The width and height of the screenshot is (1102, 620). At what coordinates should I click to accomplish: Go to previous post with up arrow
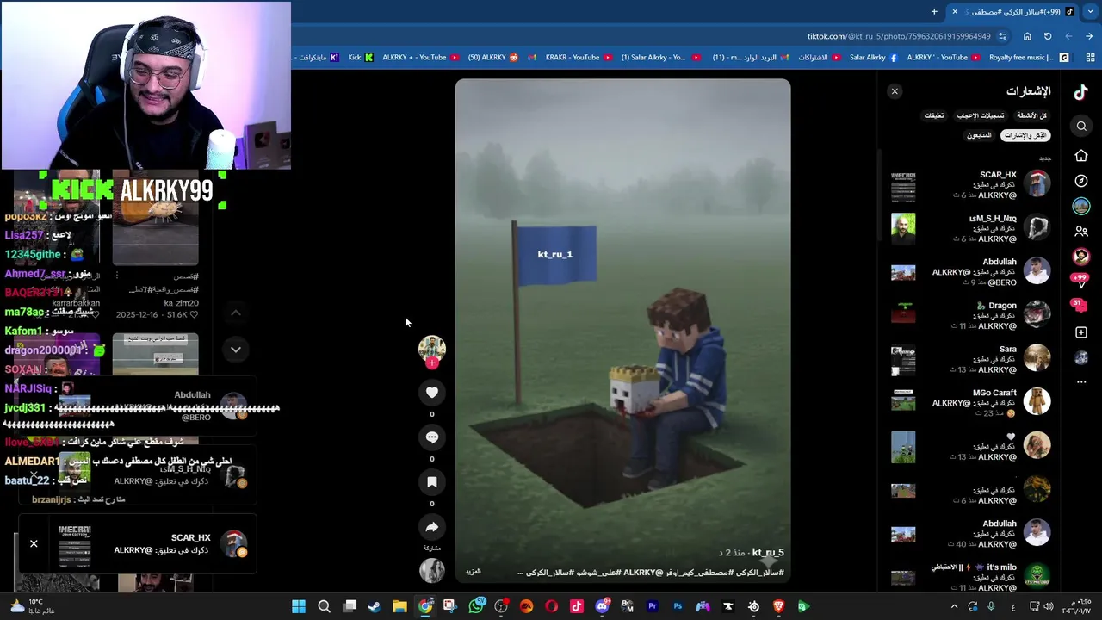235,313
